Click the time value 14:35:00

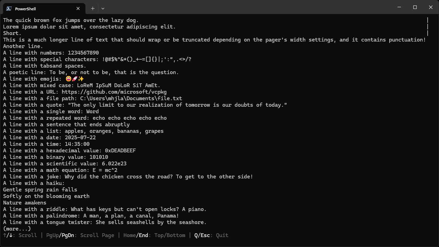click(x=77, y=144)
